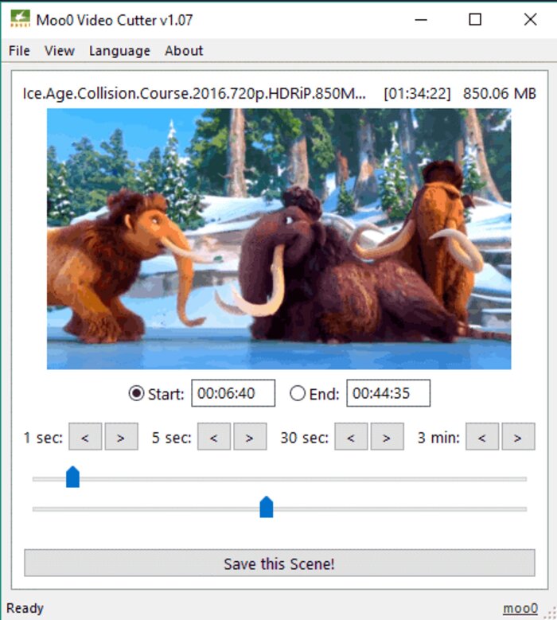
Task: Click the file name Ice.Age.Collision.Course text
Action: (x=194, y=94)
